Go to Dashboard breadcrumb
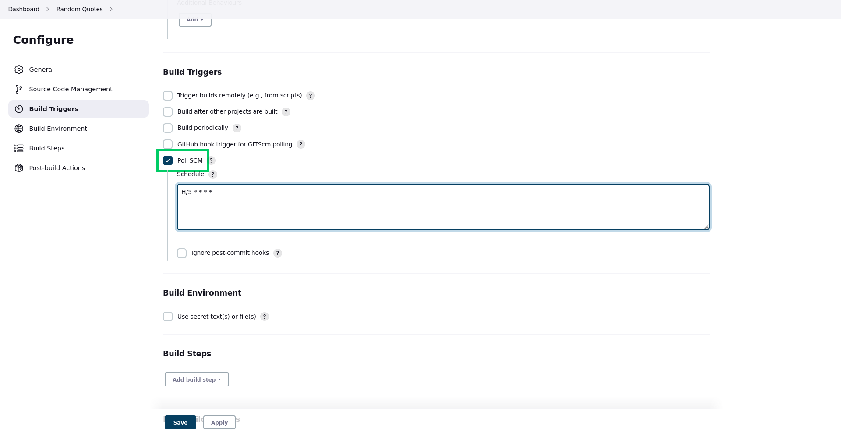 tap(24, 9)
